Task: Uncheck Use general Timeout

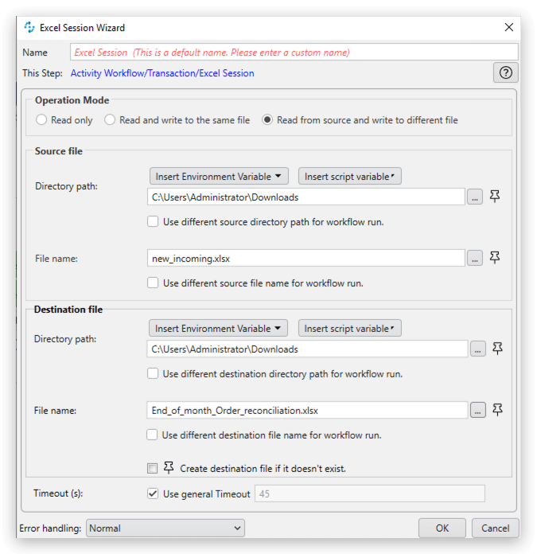Action: (x=153, y=494)
